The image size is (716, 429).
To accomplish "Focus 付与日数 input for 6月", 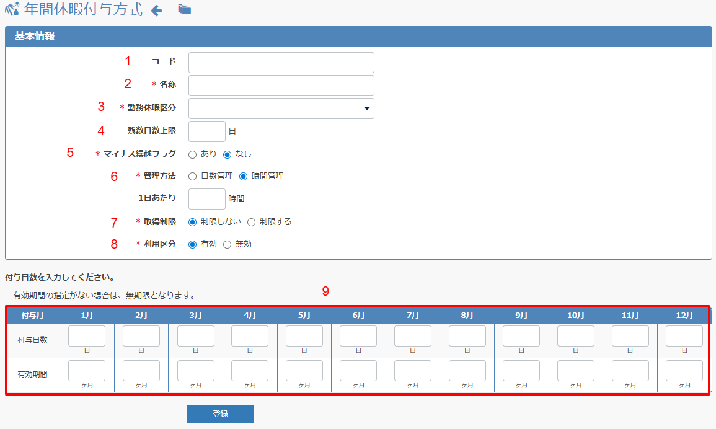I will [x=358, y=336].
